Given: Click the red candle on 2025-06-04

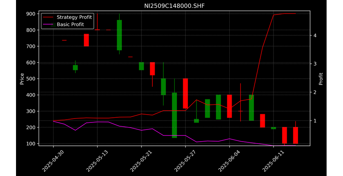Looking at the screenshot, I should (x=229, y=106).
